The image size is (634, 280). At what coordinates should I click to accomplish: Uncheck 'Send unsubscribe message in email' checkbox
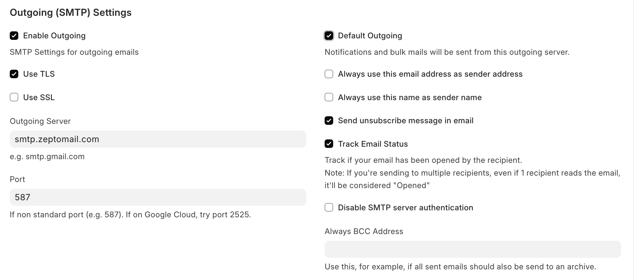[x=329, y=121]
